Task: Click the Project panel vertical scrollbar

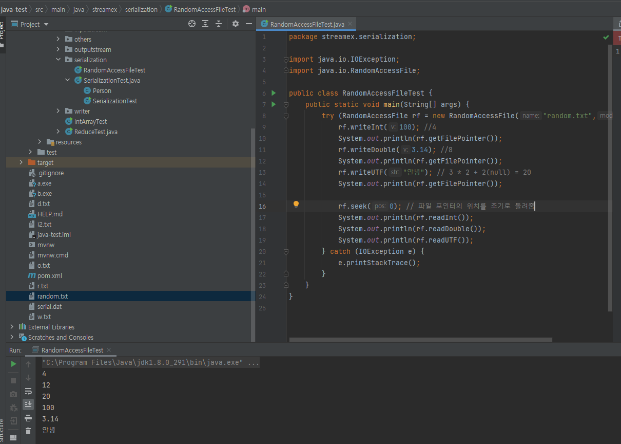Action: click(253, 234)
